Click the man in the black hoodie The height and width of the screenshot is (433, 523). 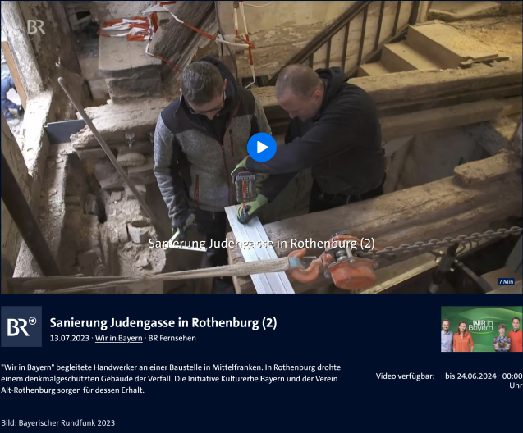(328, 131)
